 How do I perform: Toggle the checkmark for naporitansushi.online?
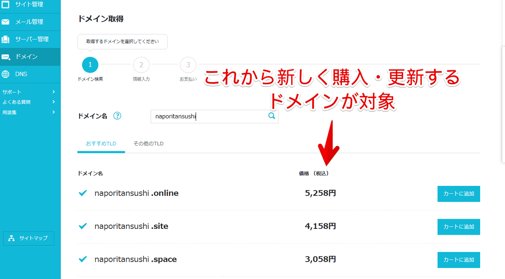(83, 193)
